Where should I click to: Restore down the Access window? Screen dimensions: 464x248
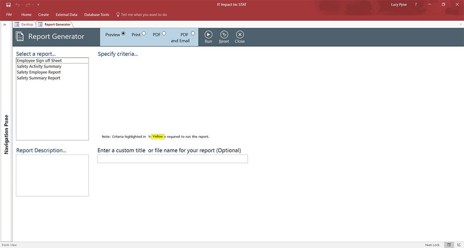pos(443,5)
